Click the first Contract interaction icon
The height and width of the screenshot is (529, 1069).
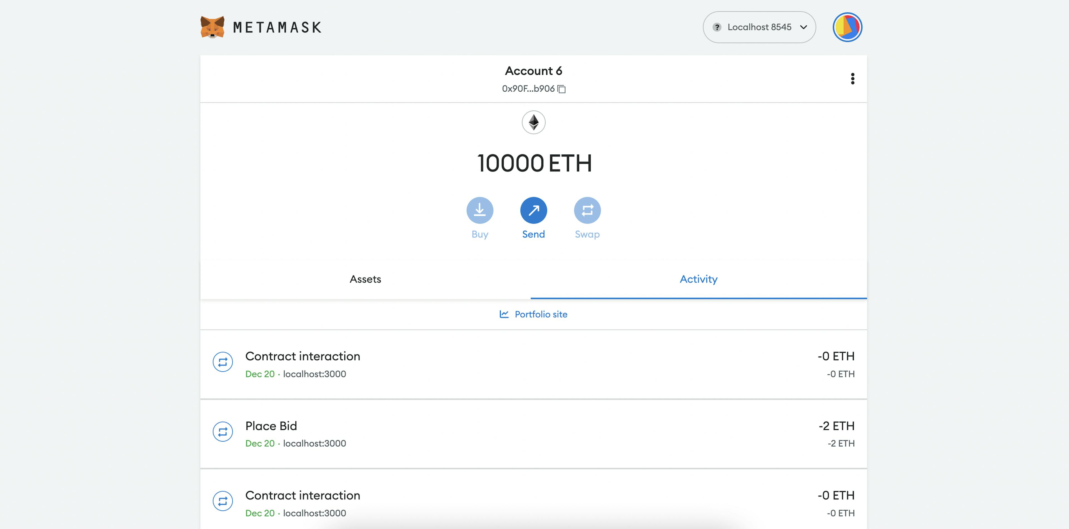click(x=223, y=362)
